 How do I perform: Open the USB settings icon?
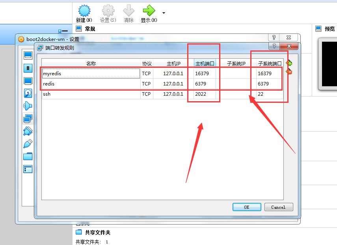(x=28, y=144)
